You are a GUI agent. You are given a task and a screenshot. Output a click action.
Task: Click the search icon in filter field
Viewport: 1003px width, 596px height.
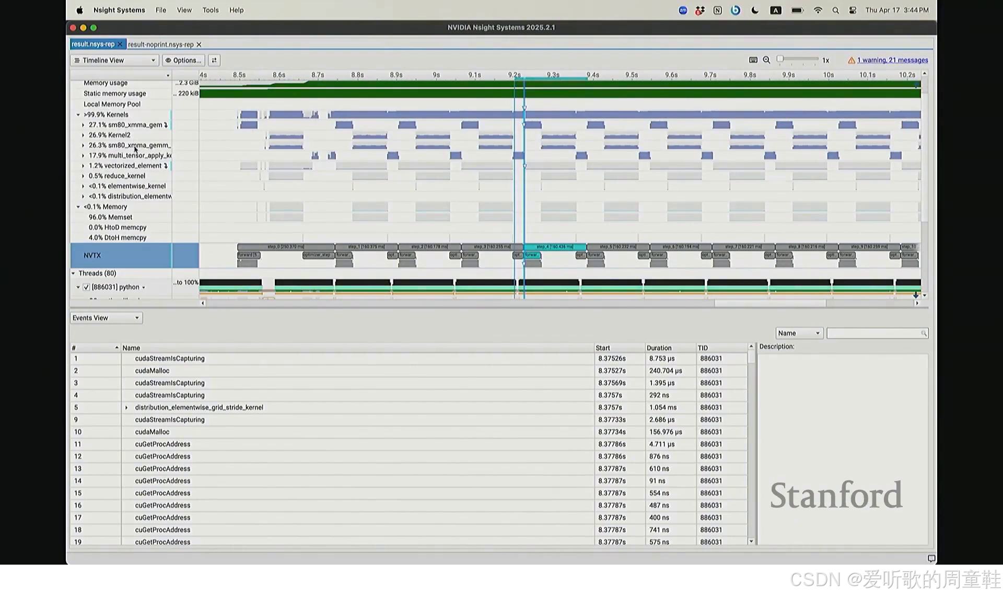924,334
